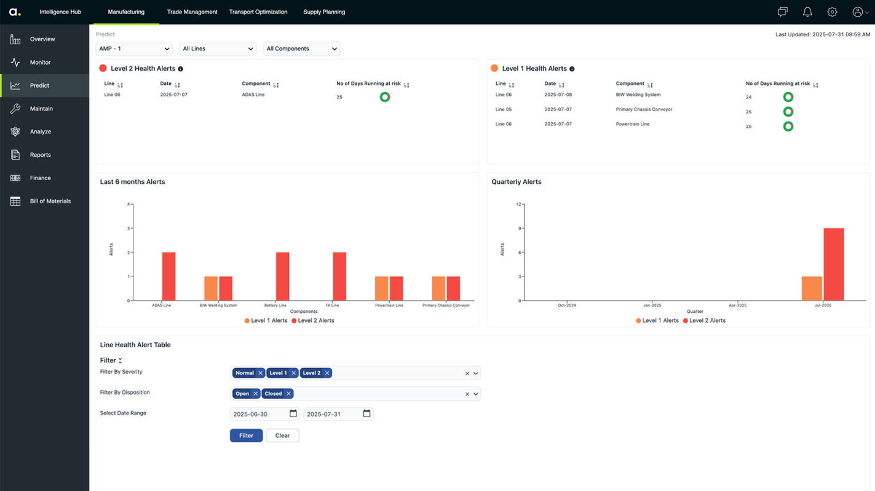Switch to the Trade Management tab

pos(192,12)
